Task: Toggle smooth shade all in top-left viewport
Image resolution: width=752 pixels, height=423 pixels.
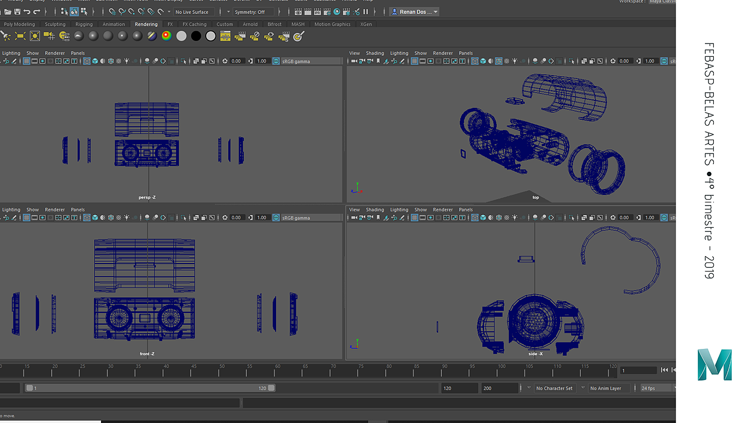Action: coord(95,61)
